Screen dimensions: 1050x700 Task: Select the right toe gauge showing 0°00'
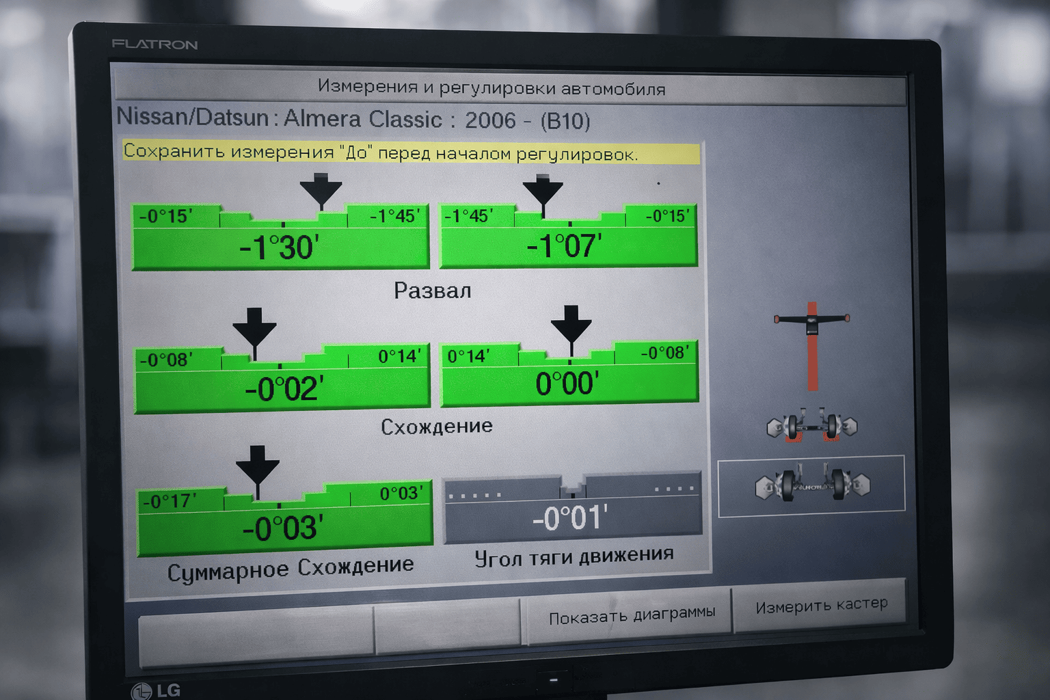click(x=569, y=373)
